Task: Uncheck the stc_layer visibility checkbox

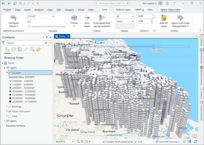Action: (10, 72)
